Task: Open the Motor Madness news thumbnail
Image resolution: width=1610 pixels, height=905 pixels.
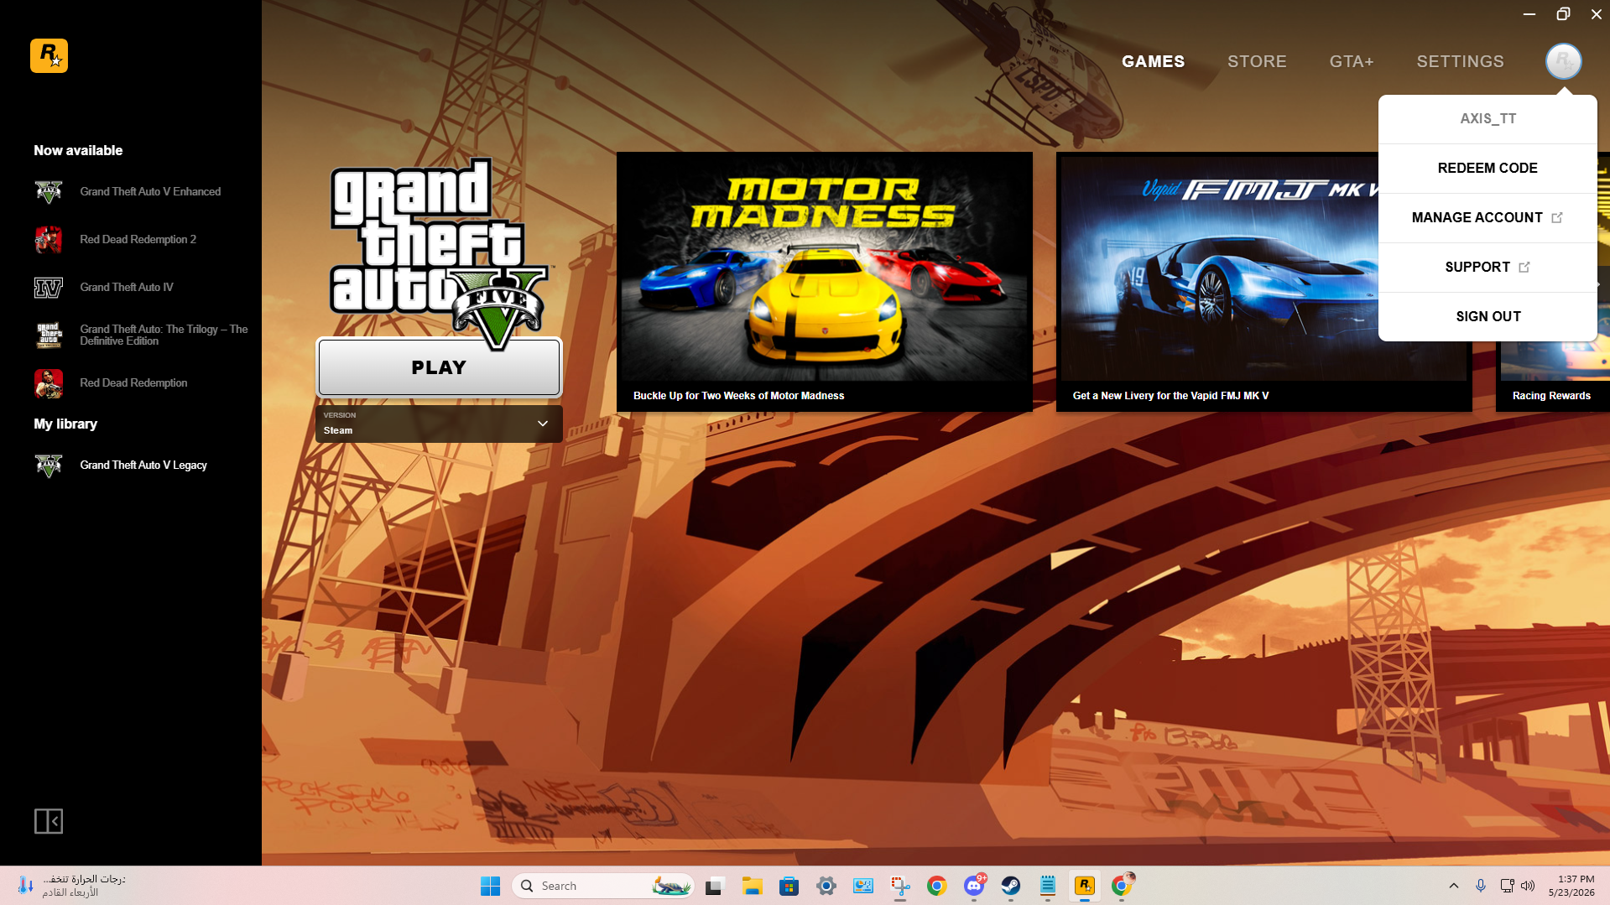Action: click(825, 268)
